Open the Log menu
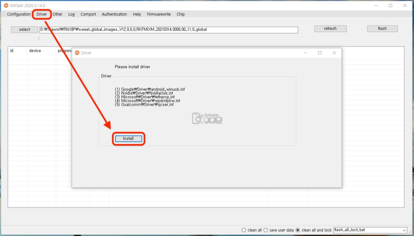This screenshot has width=414, height=236. tap(71, 14)
